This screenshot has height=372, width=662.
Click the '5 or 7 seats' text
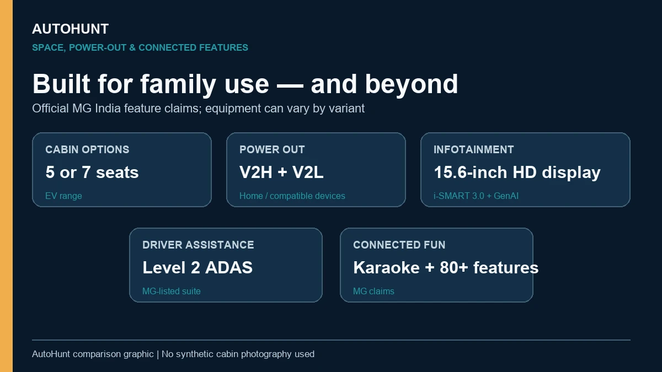coord(92,172)
